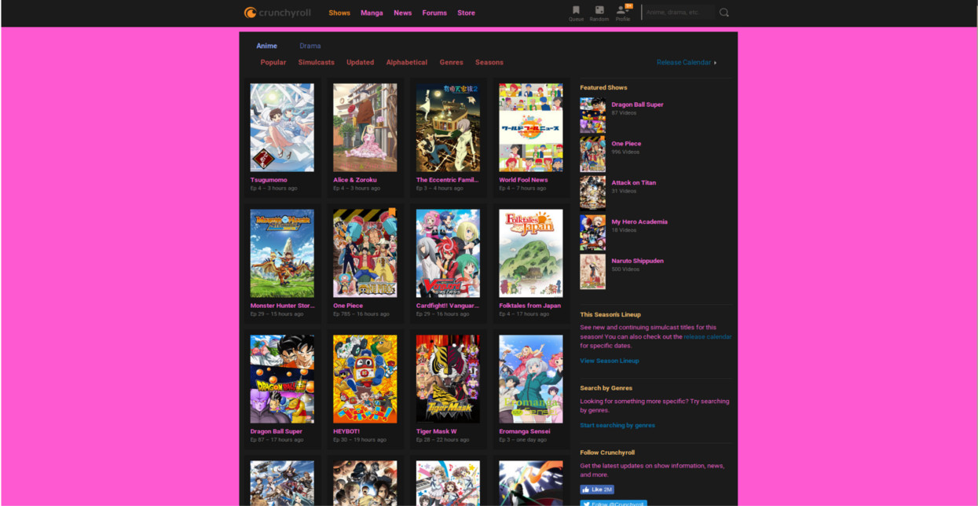The width and height of the screenshot is (978, 506).
Task: Open the Manga menu item
Action: (x=372, y=13)
